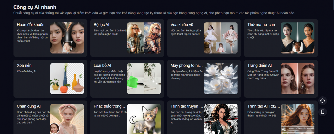Open the Hoán đổi khuôn face swap card
Screen dimensions: 334x134
coord(50,38)
